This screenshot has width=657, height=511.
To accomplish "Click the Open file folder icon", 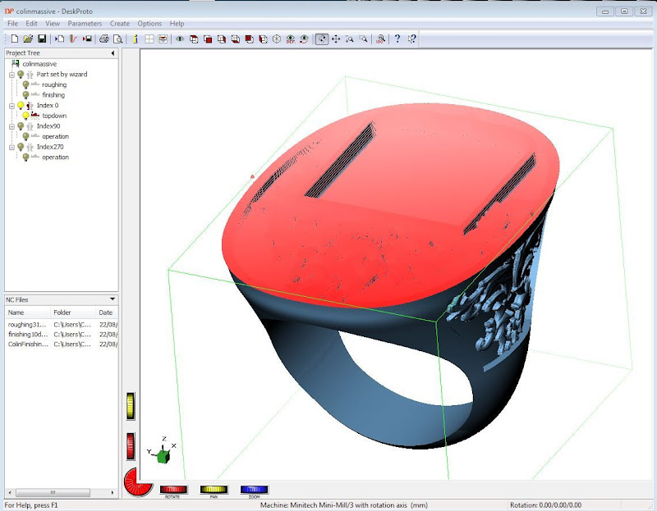I will point(28,39).
